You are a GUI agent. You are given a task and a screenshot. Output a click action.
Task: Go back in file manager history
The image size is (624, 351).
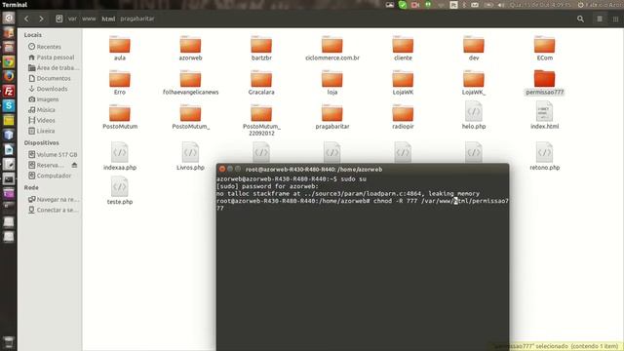(x=26, y=19)
